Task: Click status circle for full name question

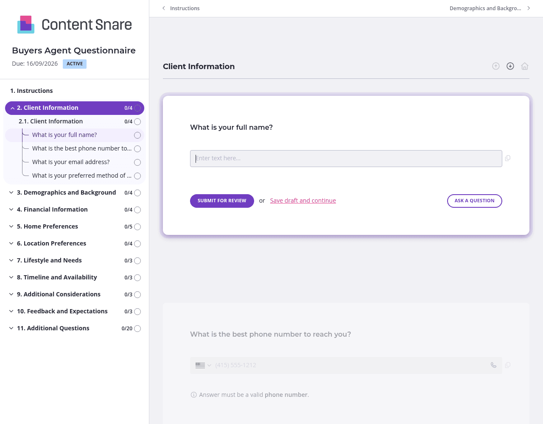Action: point(137,135)
